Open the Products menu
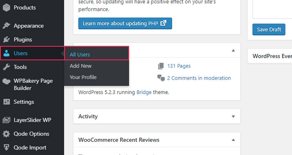This screenshot has height=155, width=292. click(25, 8)
